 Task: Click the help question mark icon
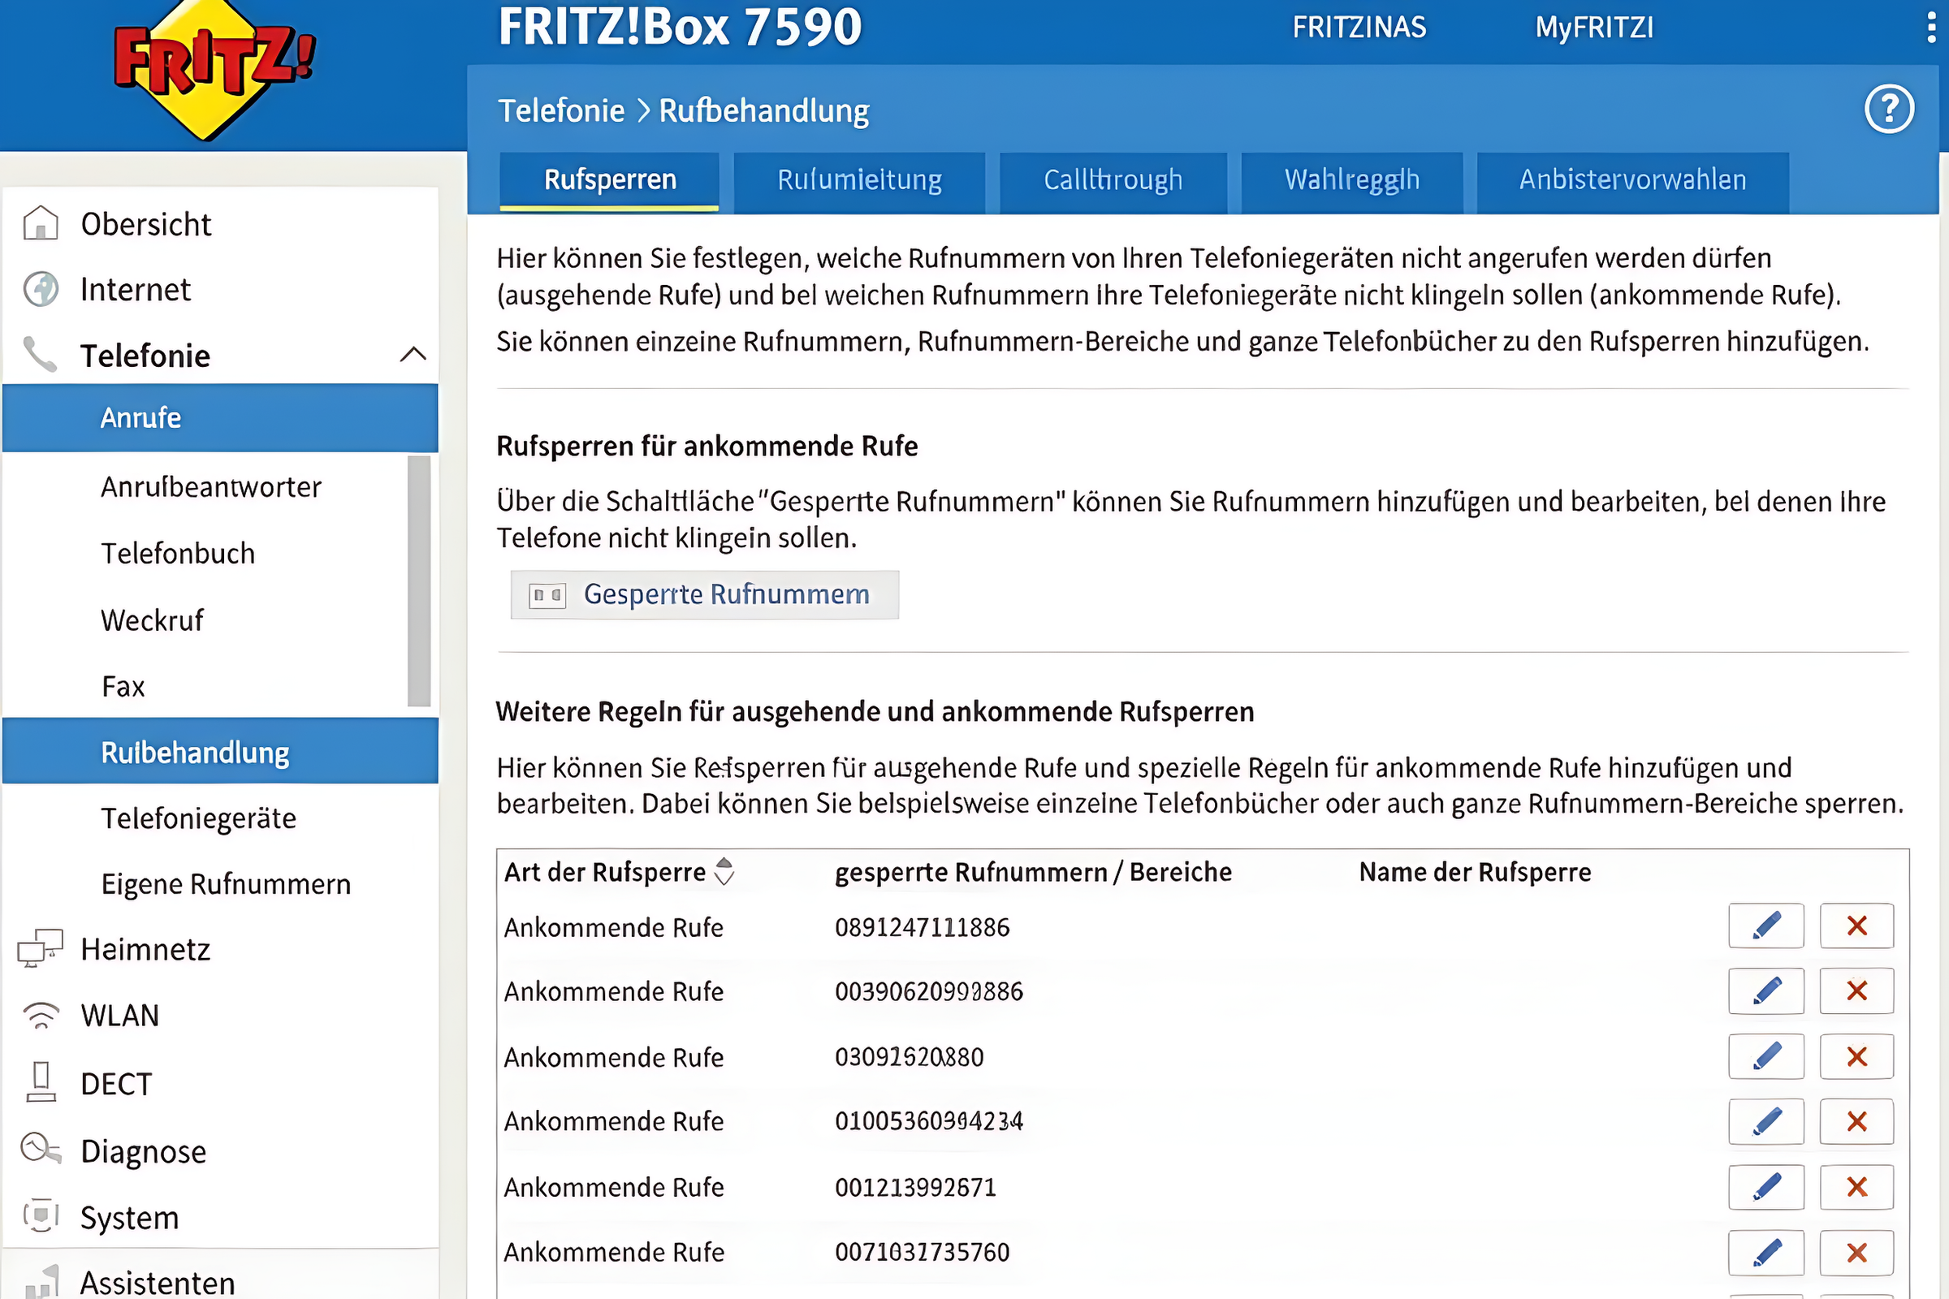click(1889, 109)
